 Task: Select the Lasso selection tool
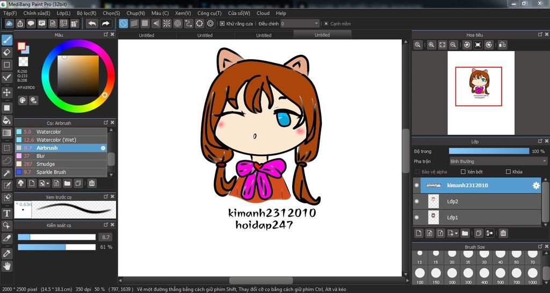click(x=6, y=160)
